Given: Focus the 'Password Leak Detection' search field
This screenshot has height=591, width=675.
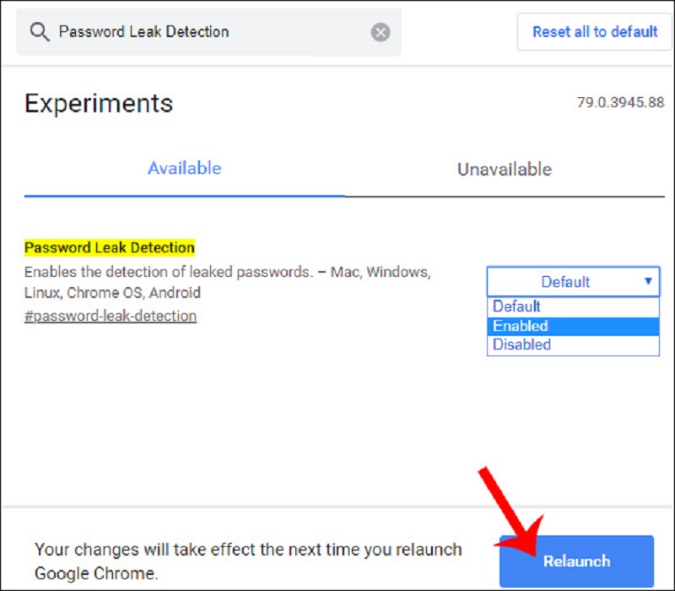Looking at the screenshot, I should coord(208,32).
